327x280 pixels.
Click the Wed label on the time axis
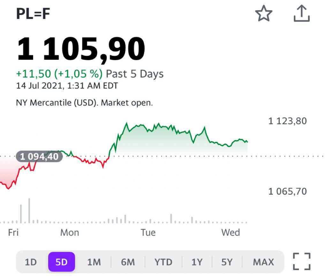[x=231, y=232]
